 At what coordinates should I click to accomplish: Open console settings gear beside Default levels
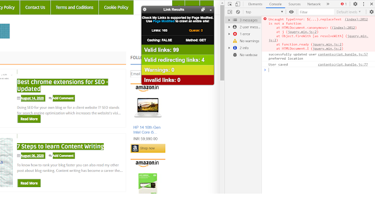pos(371,12)
